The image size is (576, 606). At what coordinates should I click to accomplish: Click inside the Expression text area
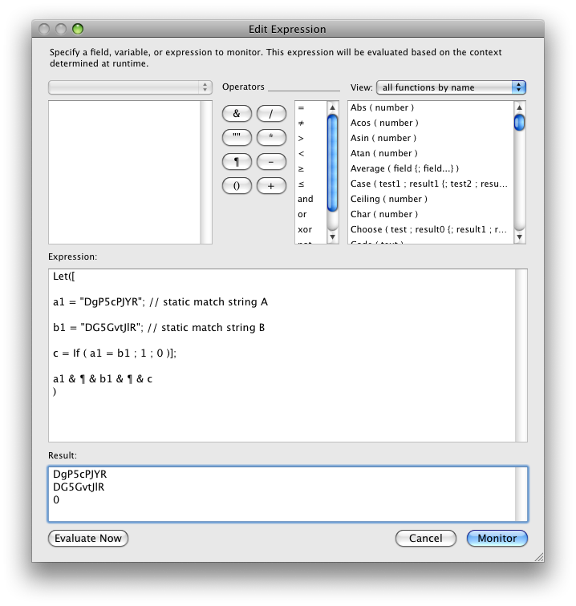(288, 356)
